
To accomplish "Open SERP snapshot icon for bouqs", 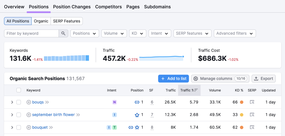I will click(x=252, y=102).
